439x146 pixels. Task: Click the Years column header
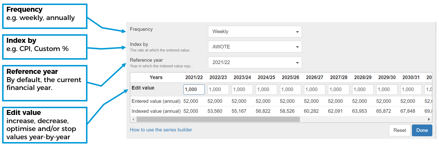156,77
